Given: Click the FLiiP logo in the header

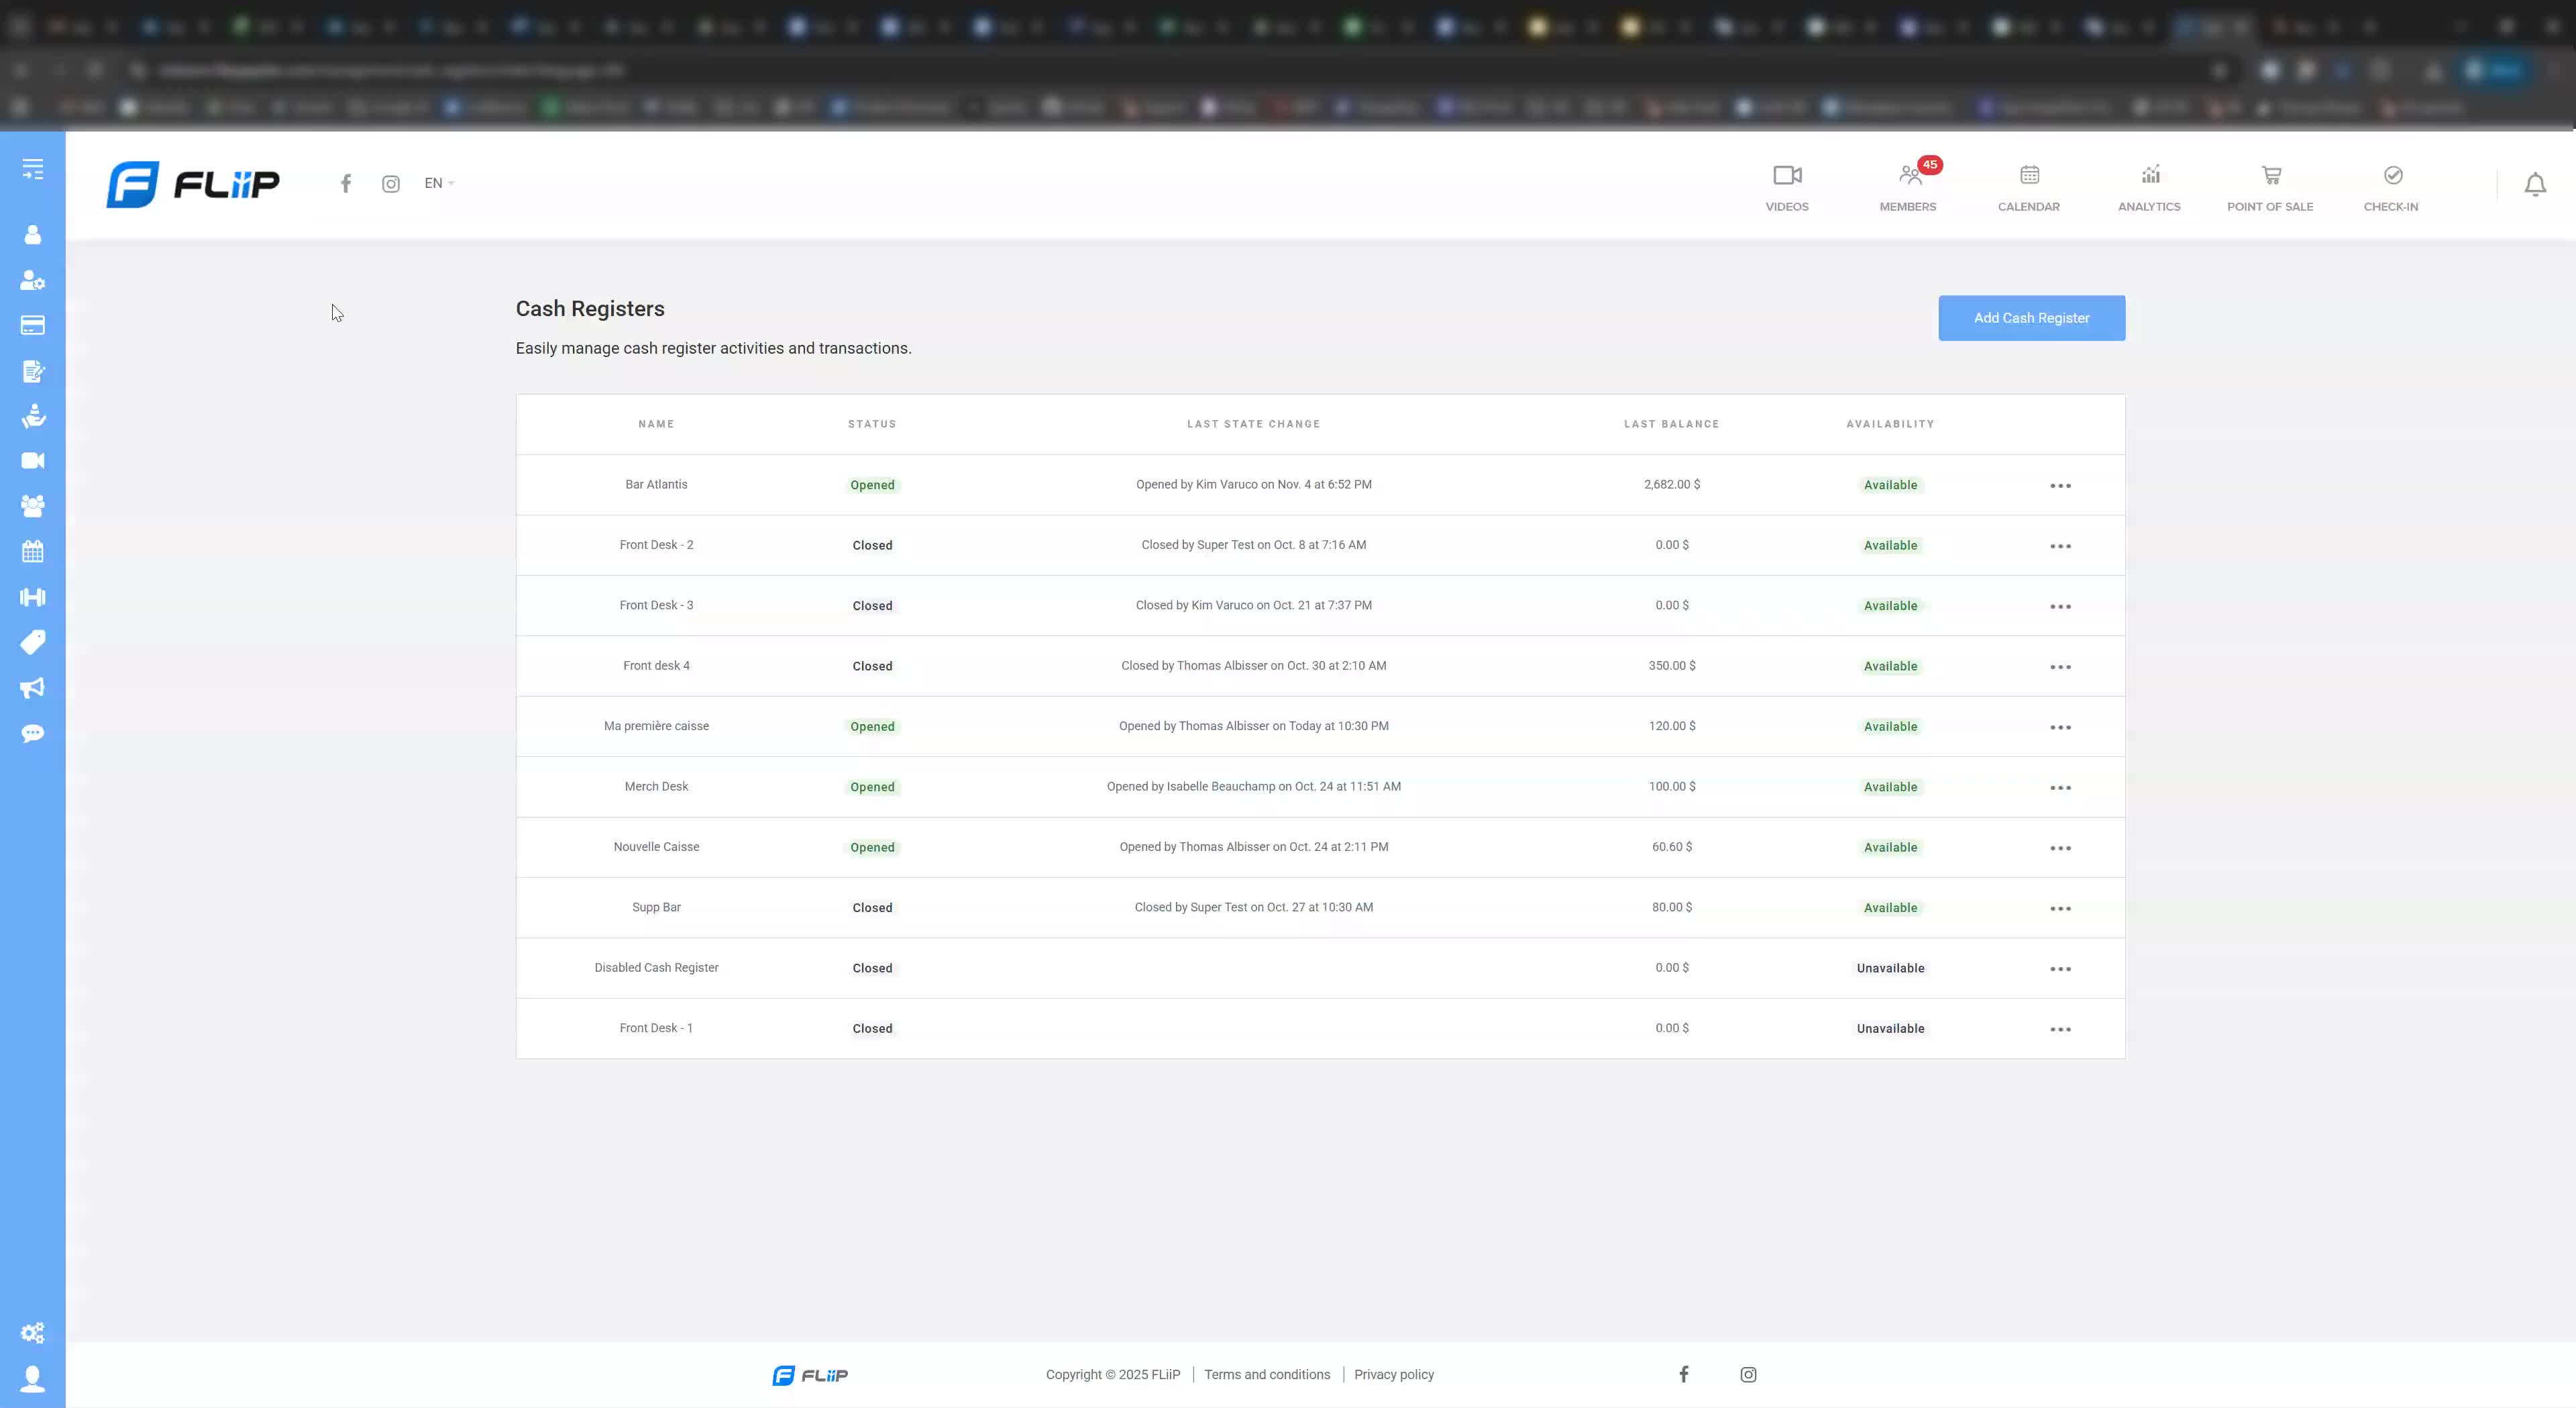Looking at the screenshot, I should click(x=193, y=184).
